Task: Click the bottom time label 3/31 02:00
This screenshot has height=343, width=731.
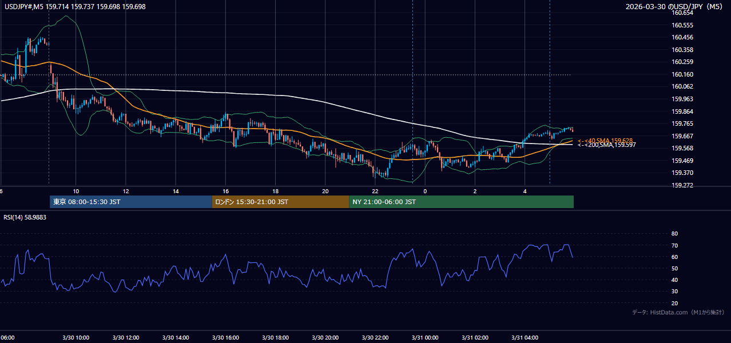Action: pos(475,337)
